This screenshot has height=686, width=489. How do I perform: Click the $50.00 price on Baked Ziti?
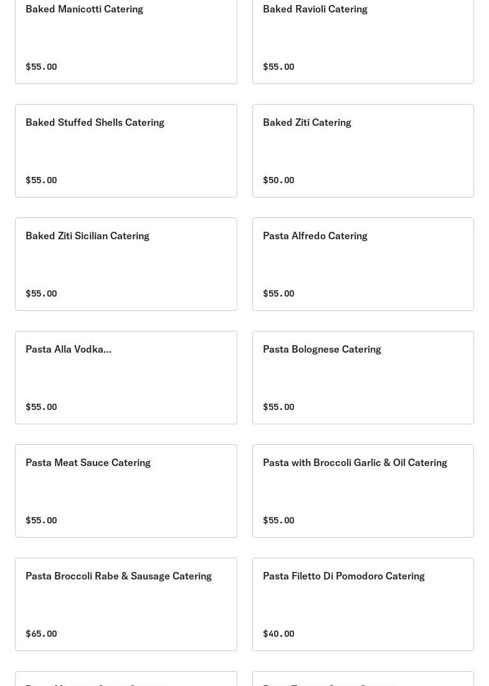[x=278, y=180]
